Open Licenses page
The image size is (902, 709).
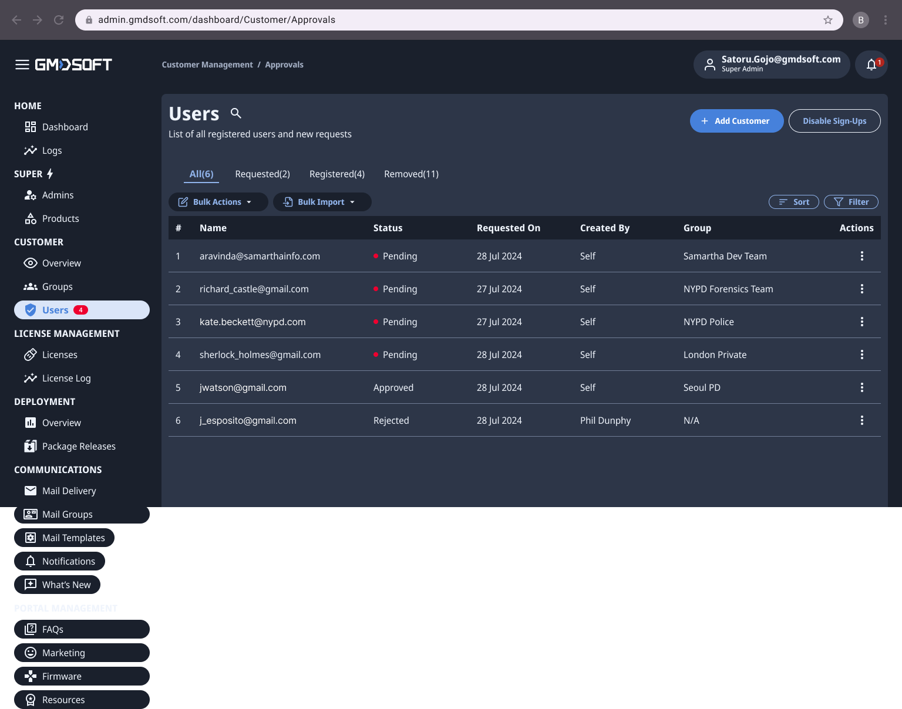(82, 354)
